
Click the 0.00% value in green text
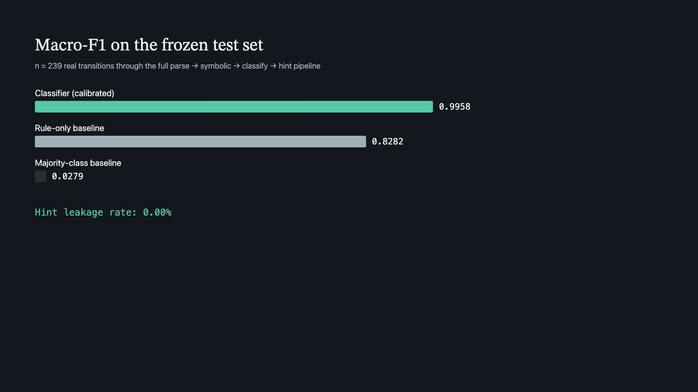[x=157, y=212]
